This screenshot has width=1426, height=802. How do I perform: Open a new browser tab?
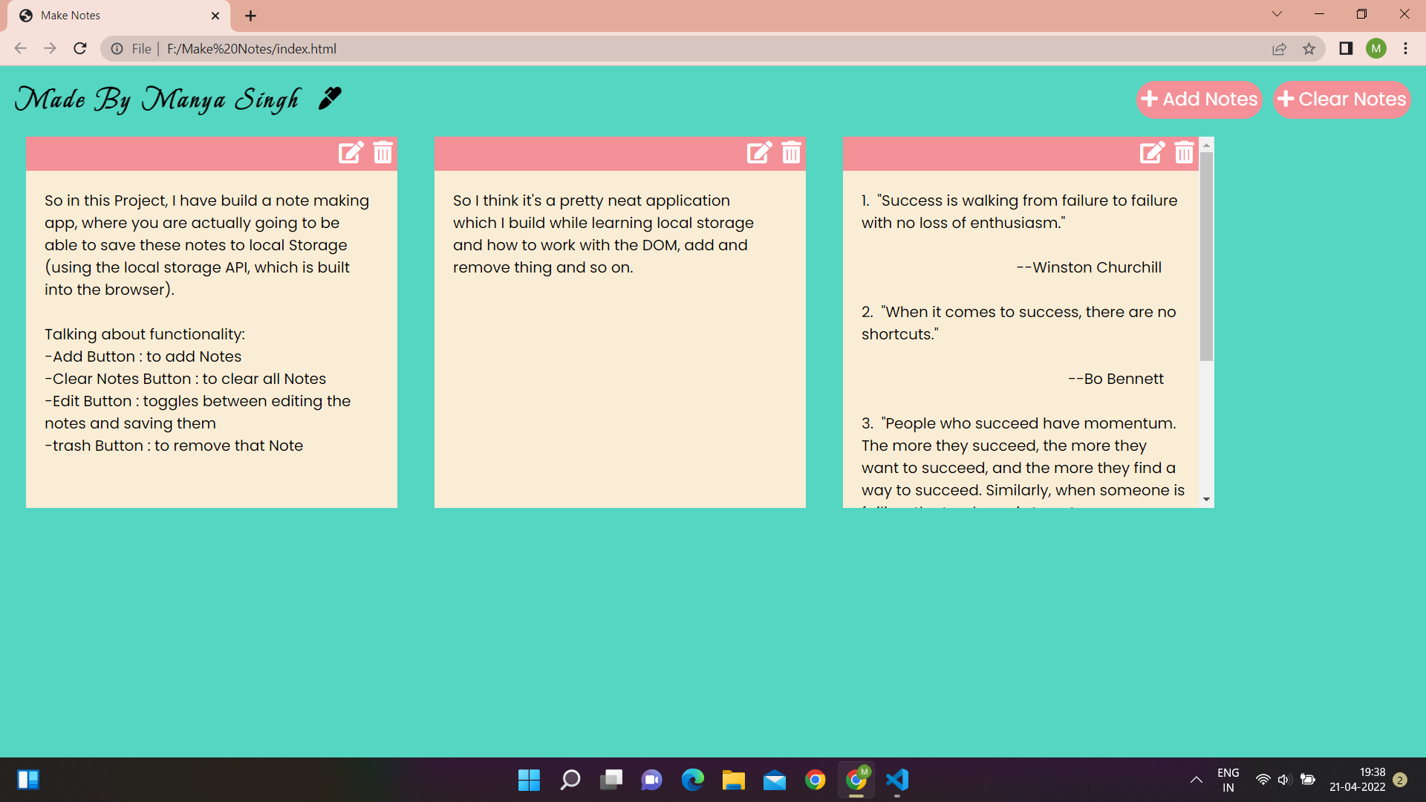tap(250, 16)
